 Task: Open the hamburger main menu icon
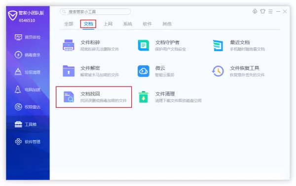[x=270, y=11]
